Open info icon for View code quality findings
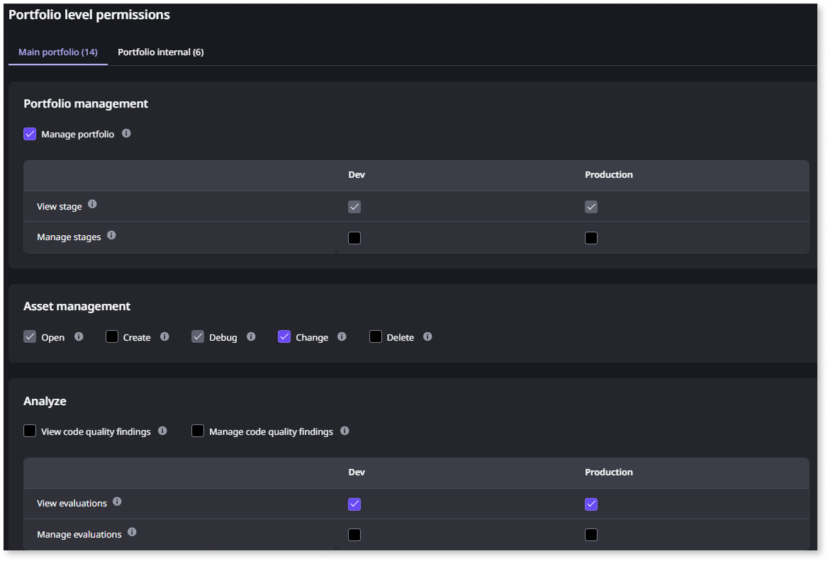Screen dimensions: 828x561 click(x=162, y=431)
